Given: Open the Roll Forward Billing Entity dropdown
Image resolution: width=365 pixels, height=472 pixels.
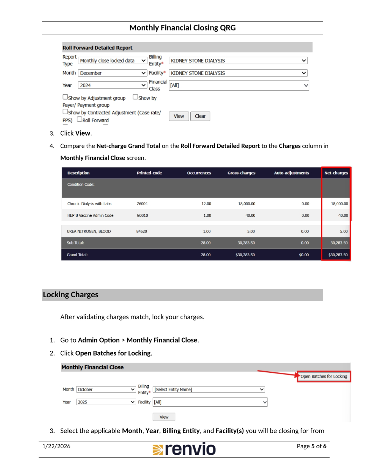Looking at the screenshot, I should coord(238,60).
